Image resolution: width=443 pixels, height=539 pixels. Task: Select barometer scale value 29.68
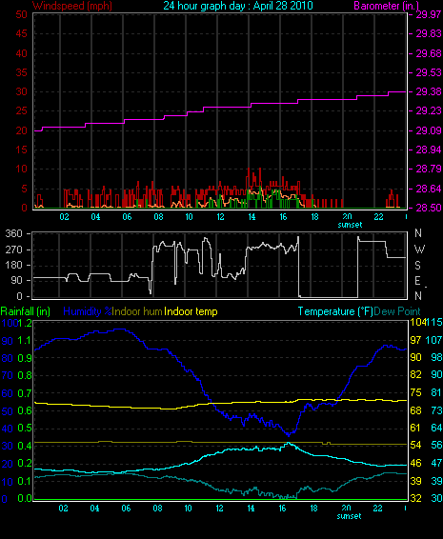tap(429, 53)
